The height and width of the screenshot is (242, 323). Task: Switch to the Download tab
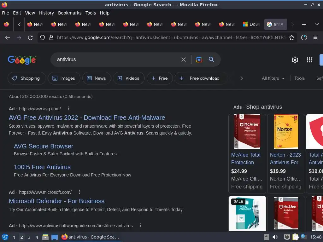click(251, 24)
